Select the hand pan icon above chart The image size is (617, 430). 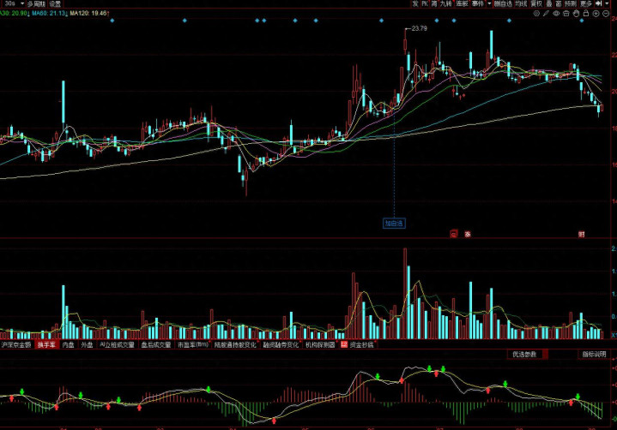[576, 14]
